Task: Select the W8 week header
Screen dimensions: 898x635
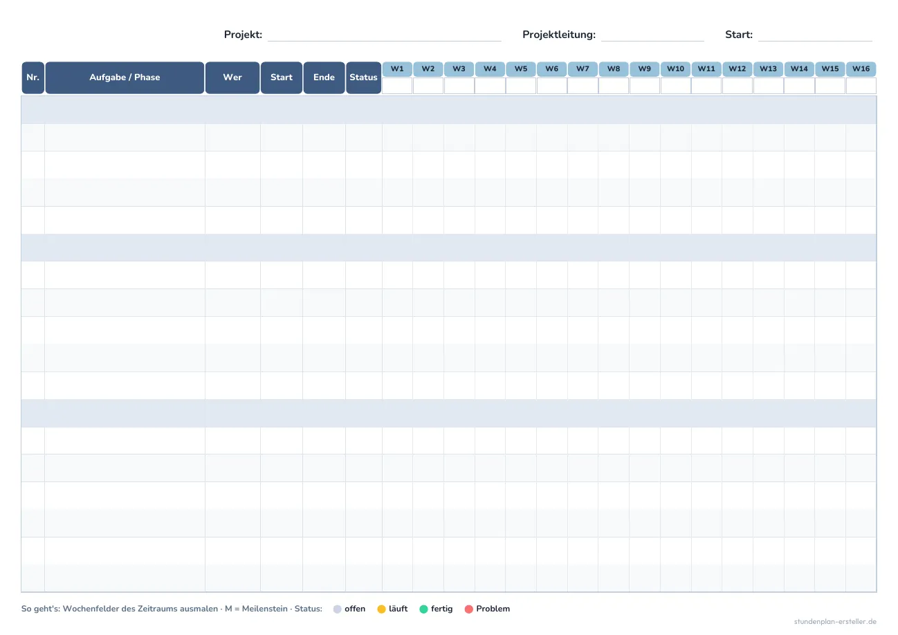Action: pyautogui.click(x=614, y=69)
